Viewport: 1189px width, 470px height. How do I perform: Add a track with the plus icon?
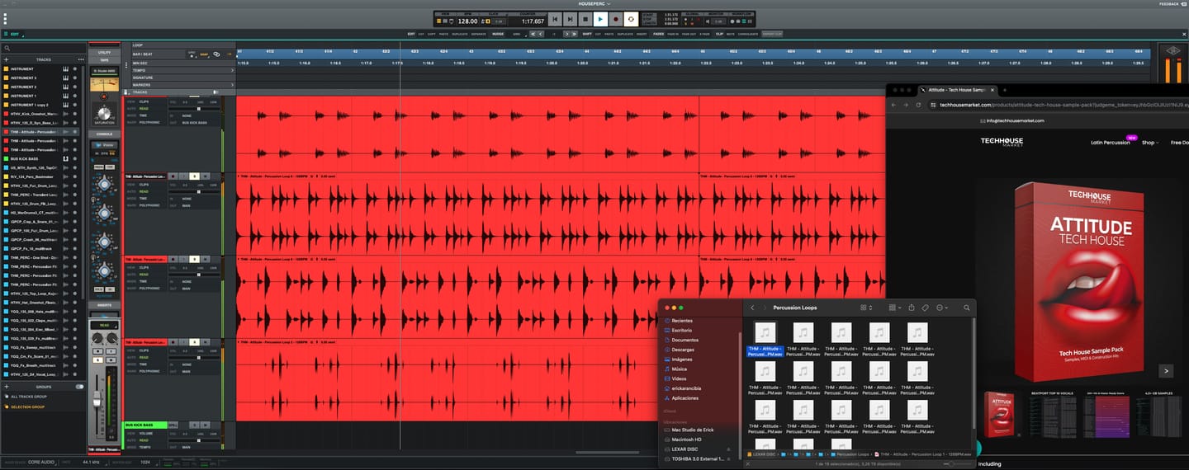pyautogui.click(x=7, y=59)
